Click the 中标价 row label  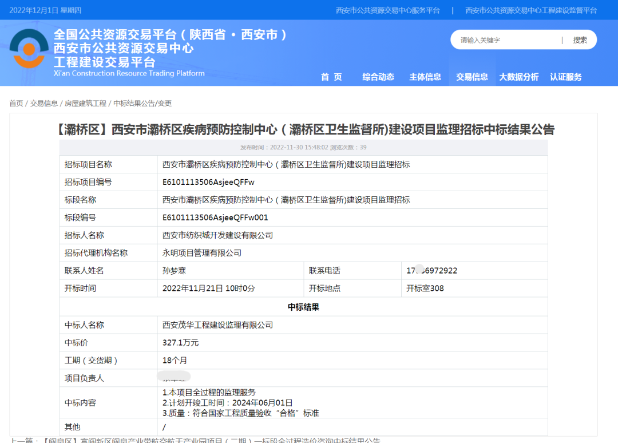(x=76, y=343)
